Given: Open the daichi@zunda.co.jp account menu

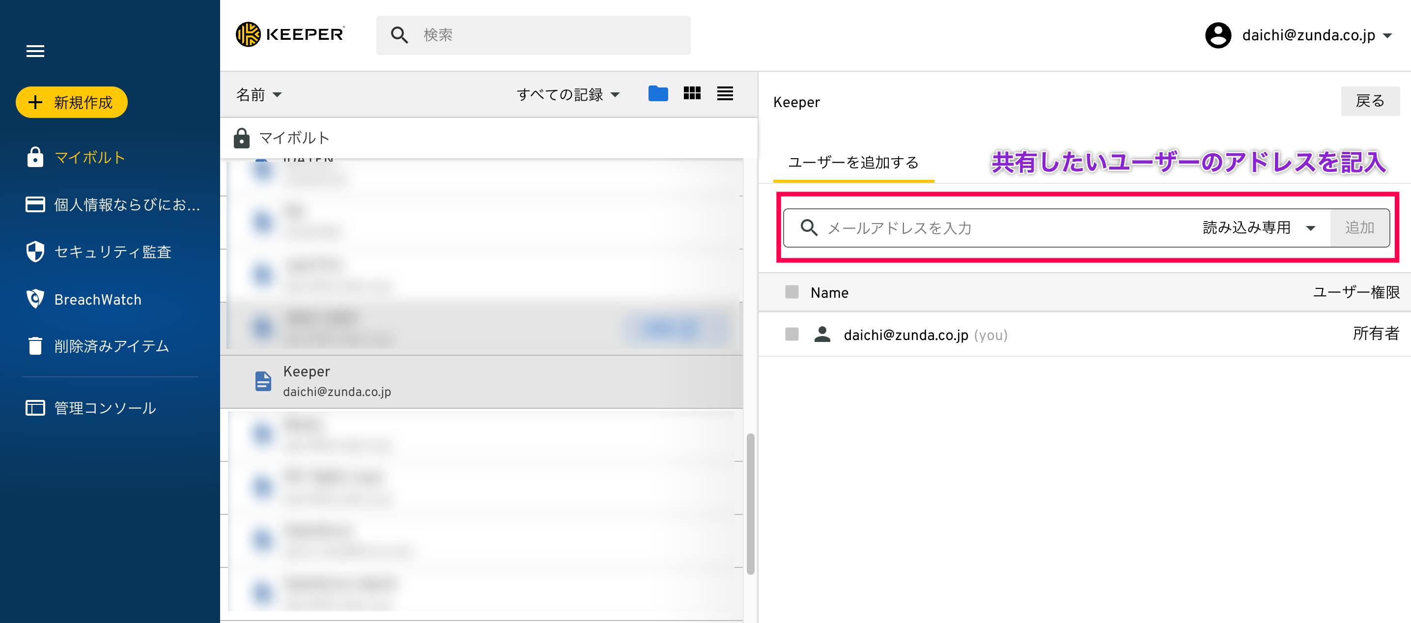Looking at the screenshot, I should pyautogui.click(x=1298, y=35).
